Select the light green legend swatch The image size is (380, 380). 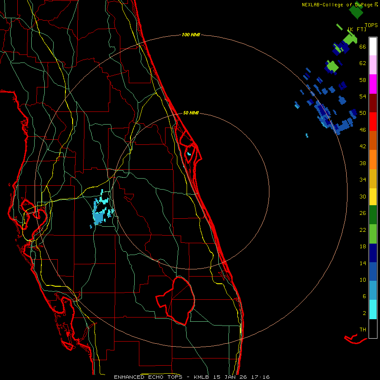(x=373, y=234)
